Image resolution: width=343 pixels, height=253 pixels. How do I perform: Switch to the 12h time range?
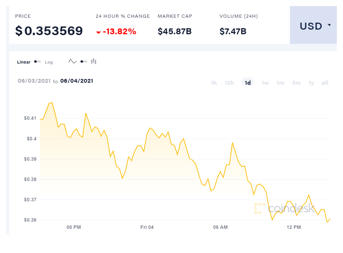point(229,83)
